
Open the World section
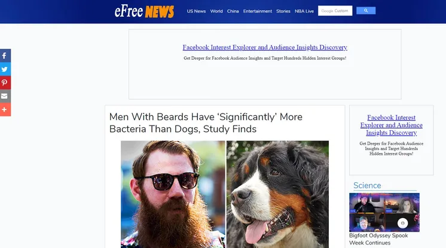click(216, 11)
